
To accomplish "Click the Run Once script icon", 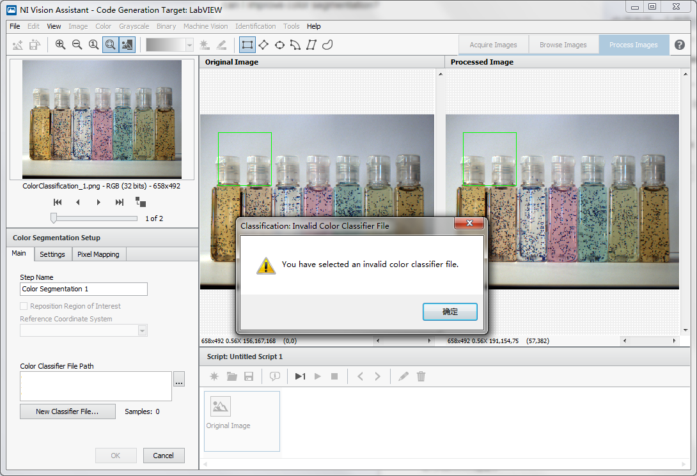I will pos(300,376).
